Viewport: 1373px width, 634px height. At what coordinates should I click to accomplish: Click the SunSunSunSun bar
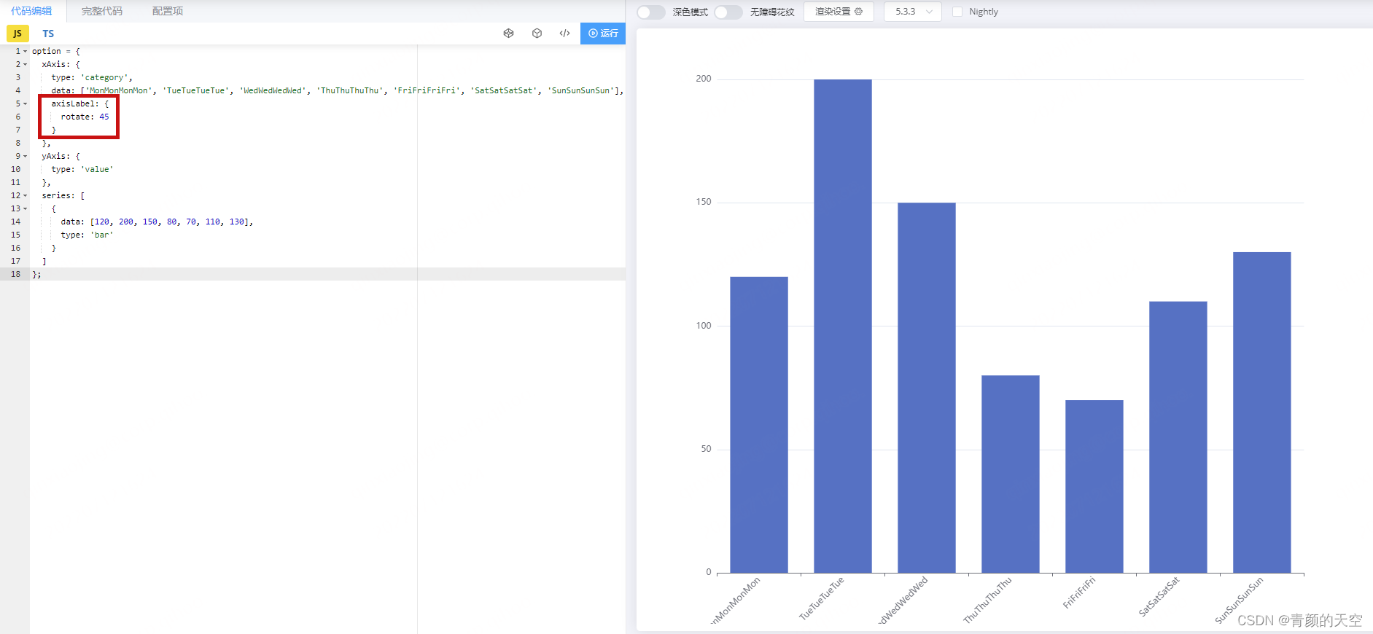[x=1262, y=412]
